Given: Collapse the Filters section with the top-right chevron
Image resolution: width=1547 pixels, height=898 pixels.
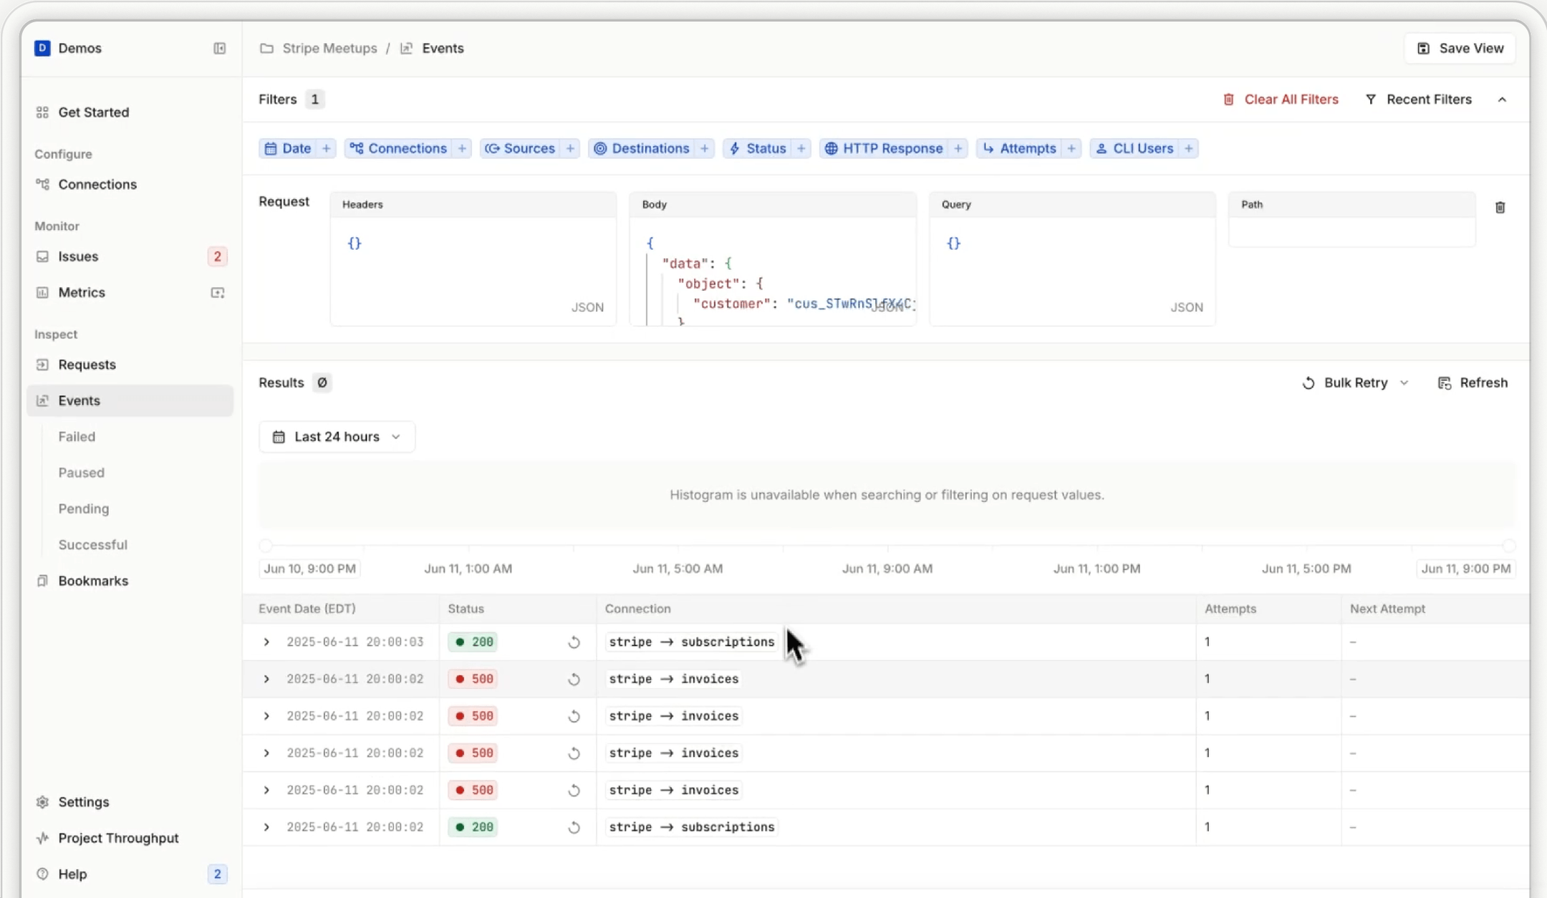Looking at the screenshot, I should click(1503, 99).
